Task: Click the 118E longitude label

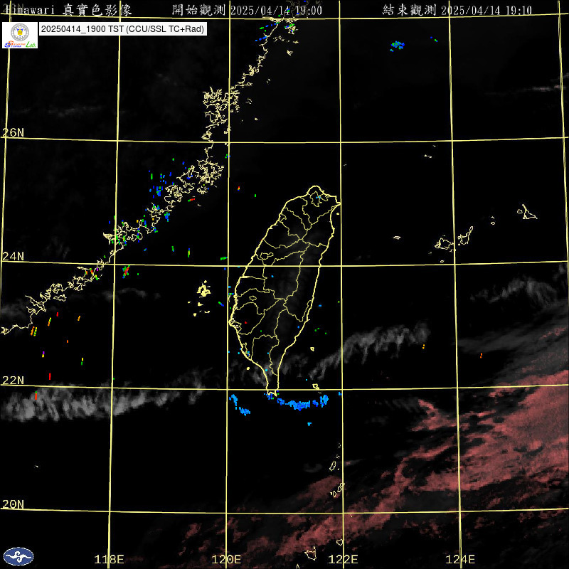Action: pos(109,559)
